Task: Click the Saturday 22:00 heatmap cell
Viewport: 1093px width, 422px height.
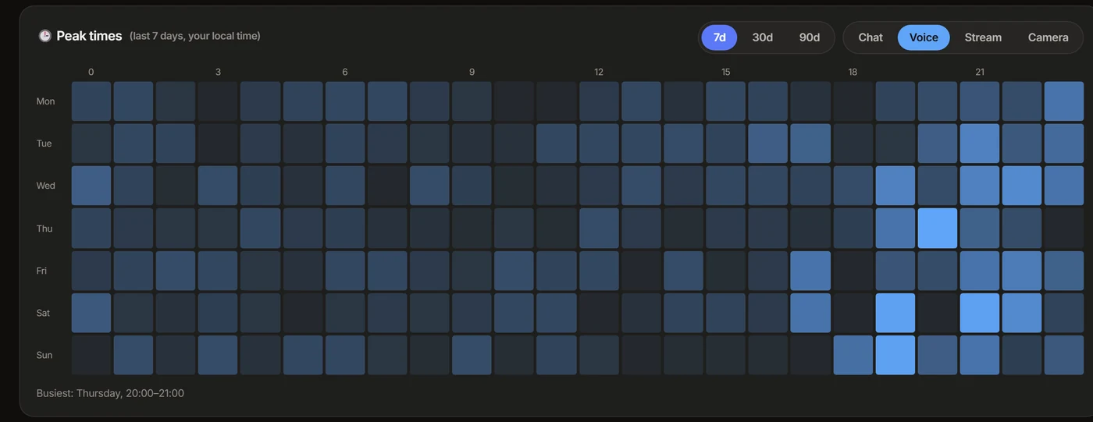Action: point(1022,313)
